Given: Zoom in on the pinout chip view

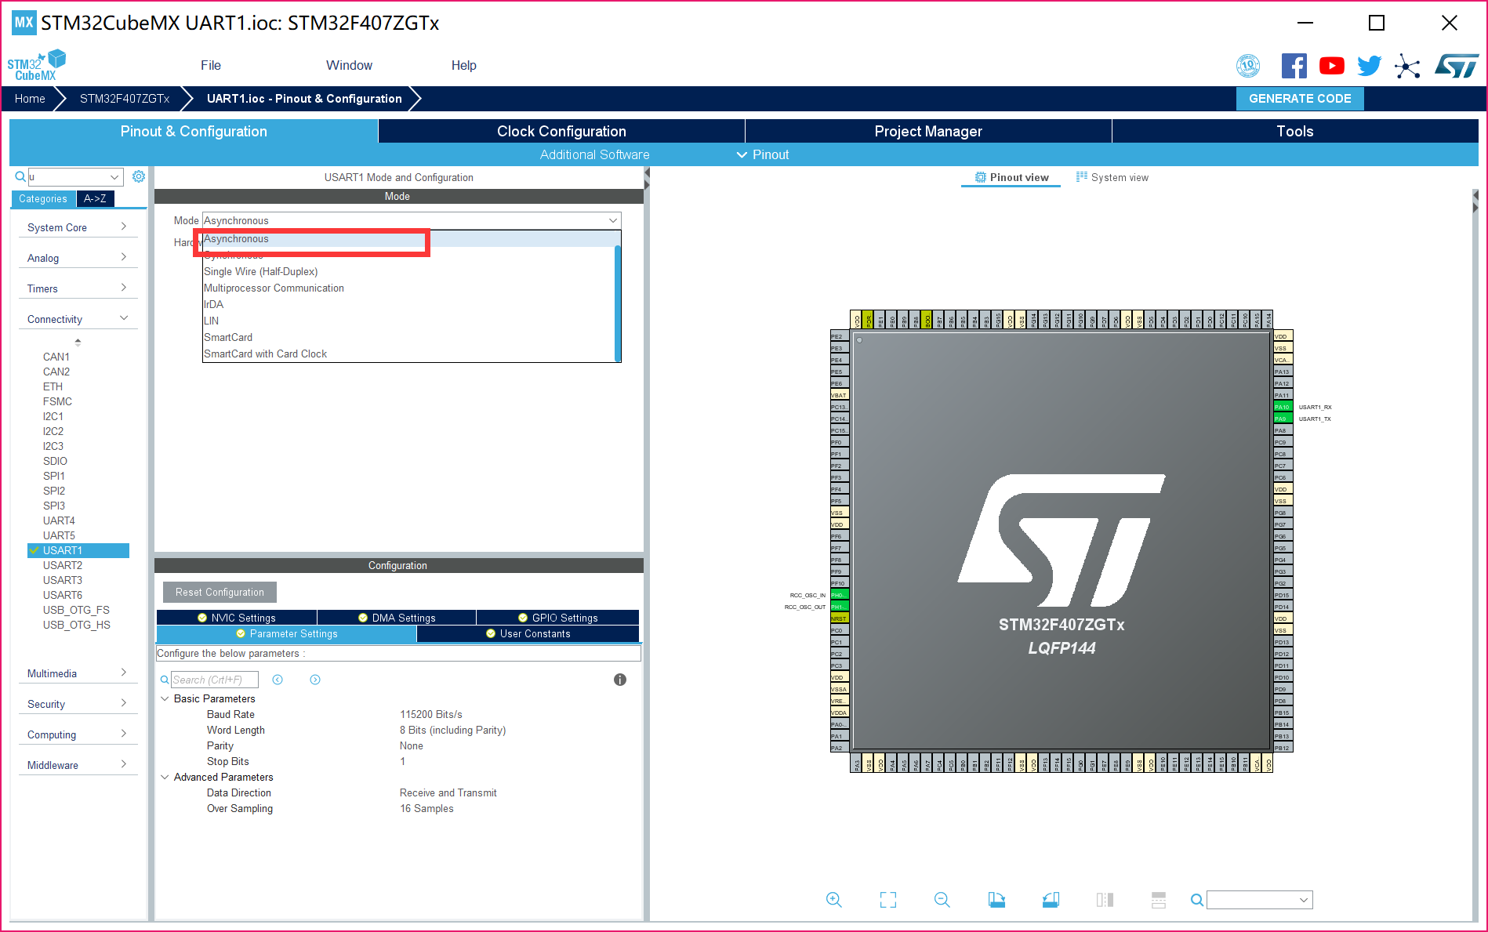Looking at the screenshot, I should 833,899.
